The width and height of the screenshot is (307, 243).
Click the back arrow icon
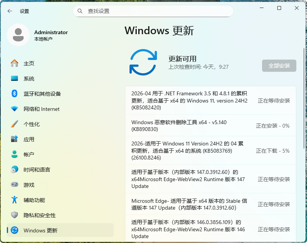[10, 11]
